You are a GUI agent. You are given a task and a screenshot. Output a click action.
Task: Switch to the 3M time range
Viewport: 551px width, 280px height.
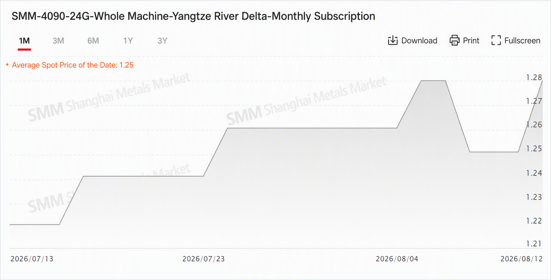58,41
